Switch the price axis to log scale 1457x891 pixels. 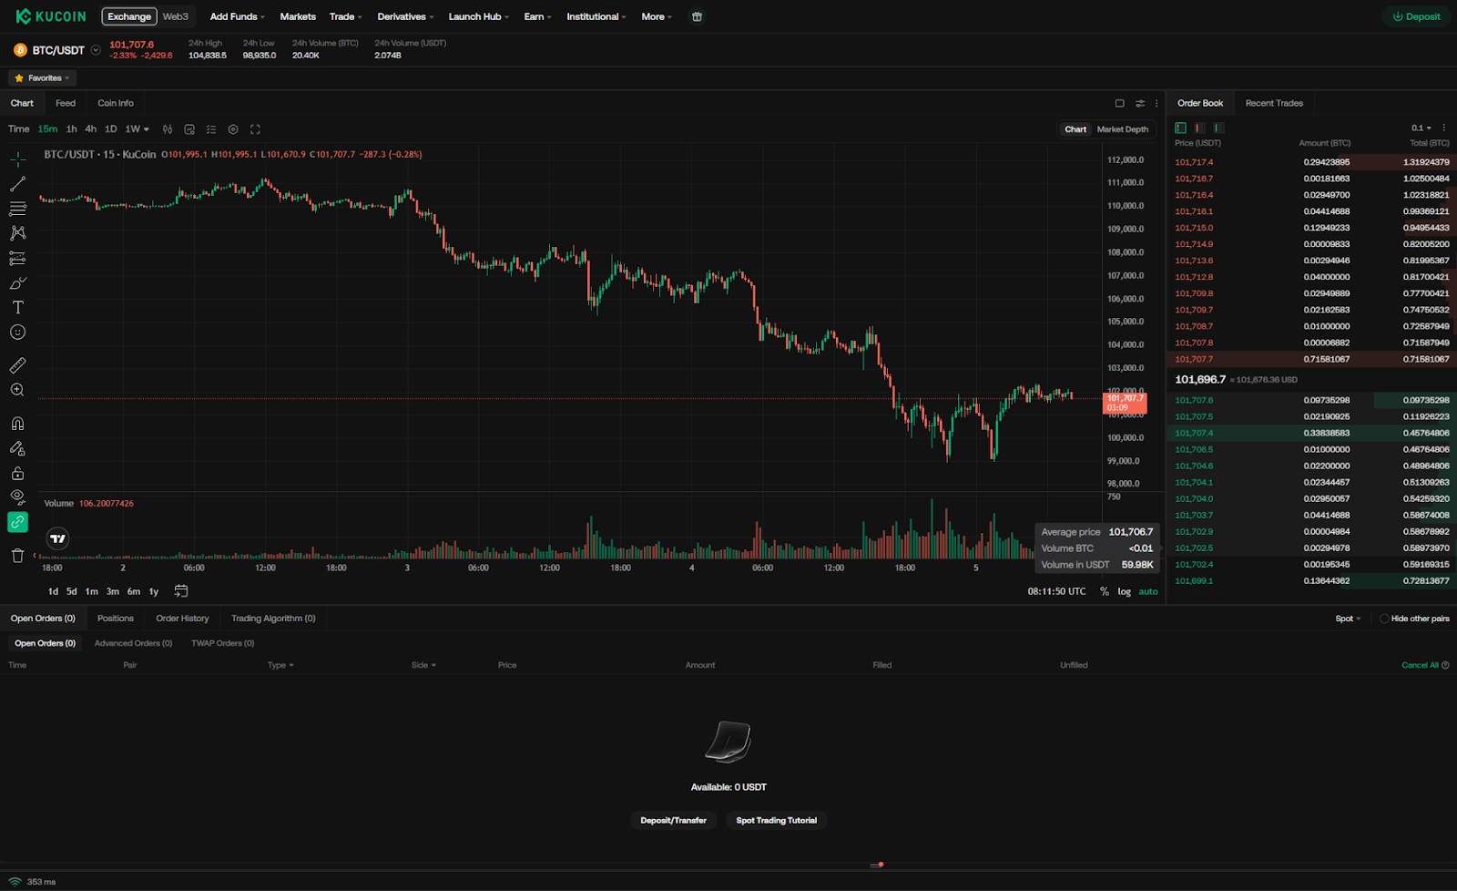[x=1124, y=590]
